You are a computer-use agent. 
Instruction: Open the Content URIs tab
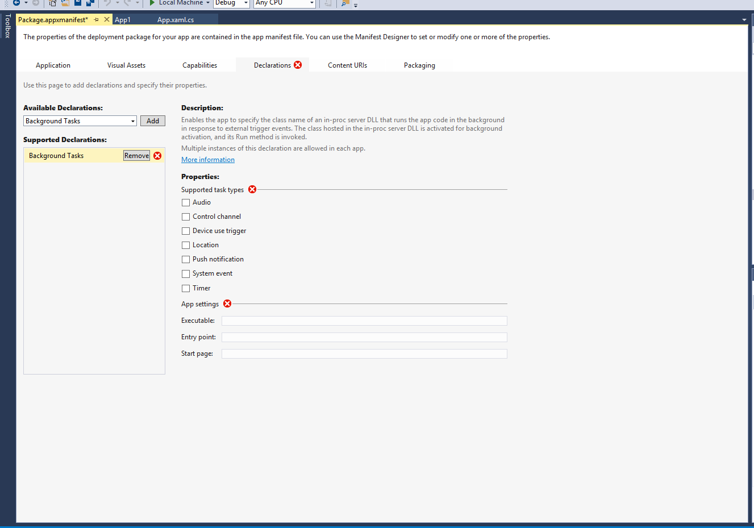(347, 65)
